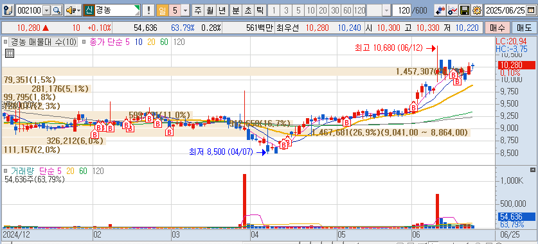Image resolution: width=538 pixels, height=244 pixels.
Task: Click tallest red volume bar near 04
Action: pos(245,201)
